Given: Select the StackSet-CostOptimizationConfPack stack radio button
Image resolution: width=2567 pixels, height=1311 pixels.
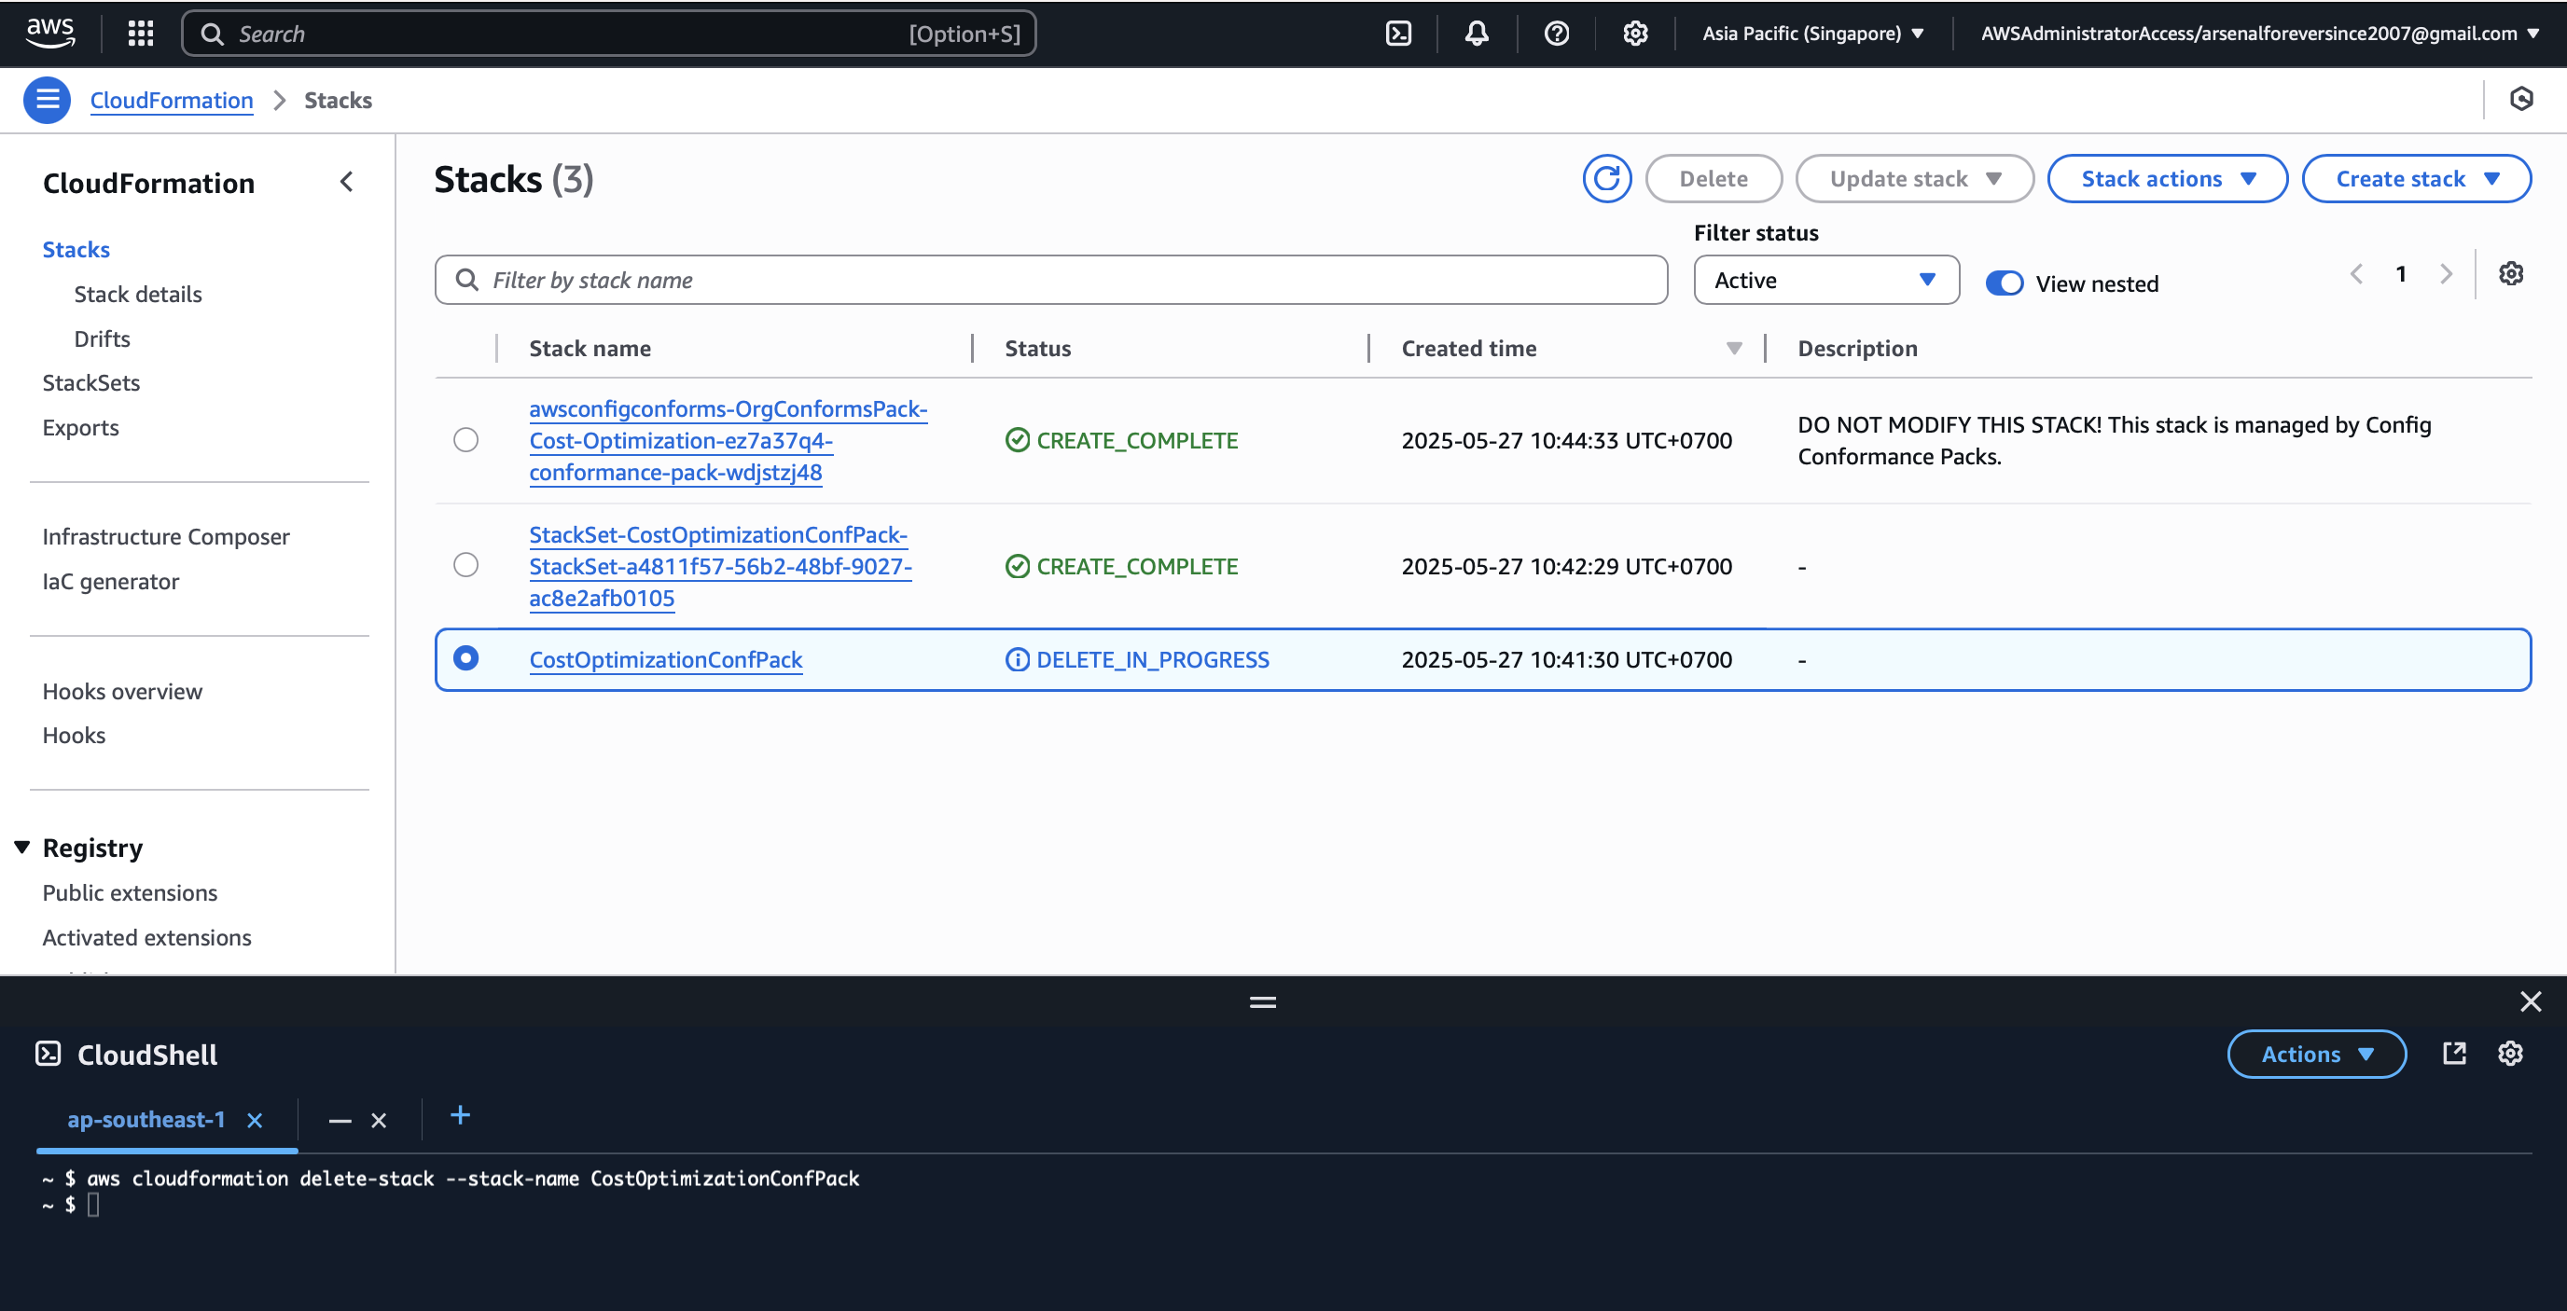Looking at the screenshot, I should click(x=465, y=565).
